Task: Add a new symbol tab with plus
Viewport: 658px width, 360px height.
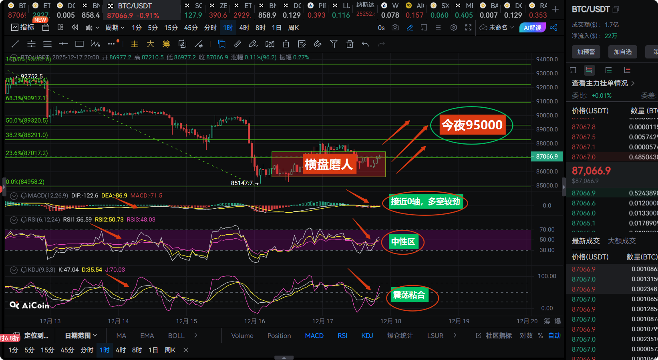Action: point(555,9)
